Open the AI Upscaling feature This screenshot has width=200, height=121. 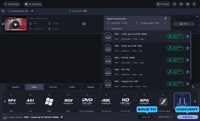click(x=33, y=4)
